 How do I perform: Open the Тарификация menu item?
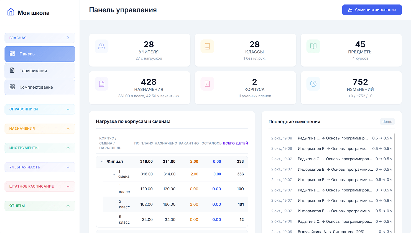(x=40, y=71)
